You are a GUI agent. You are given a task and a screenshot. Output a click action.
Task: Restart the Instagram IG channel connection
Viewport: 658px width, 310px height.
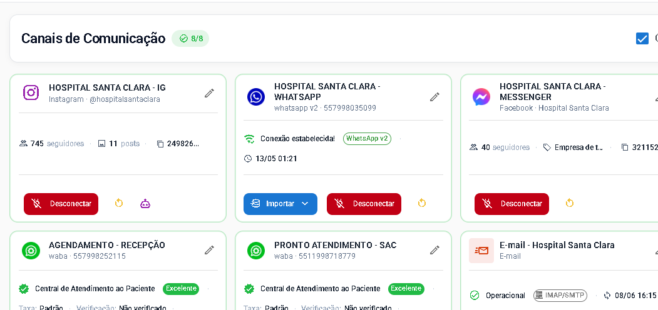[119, 204]
